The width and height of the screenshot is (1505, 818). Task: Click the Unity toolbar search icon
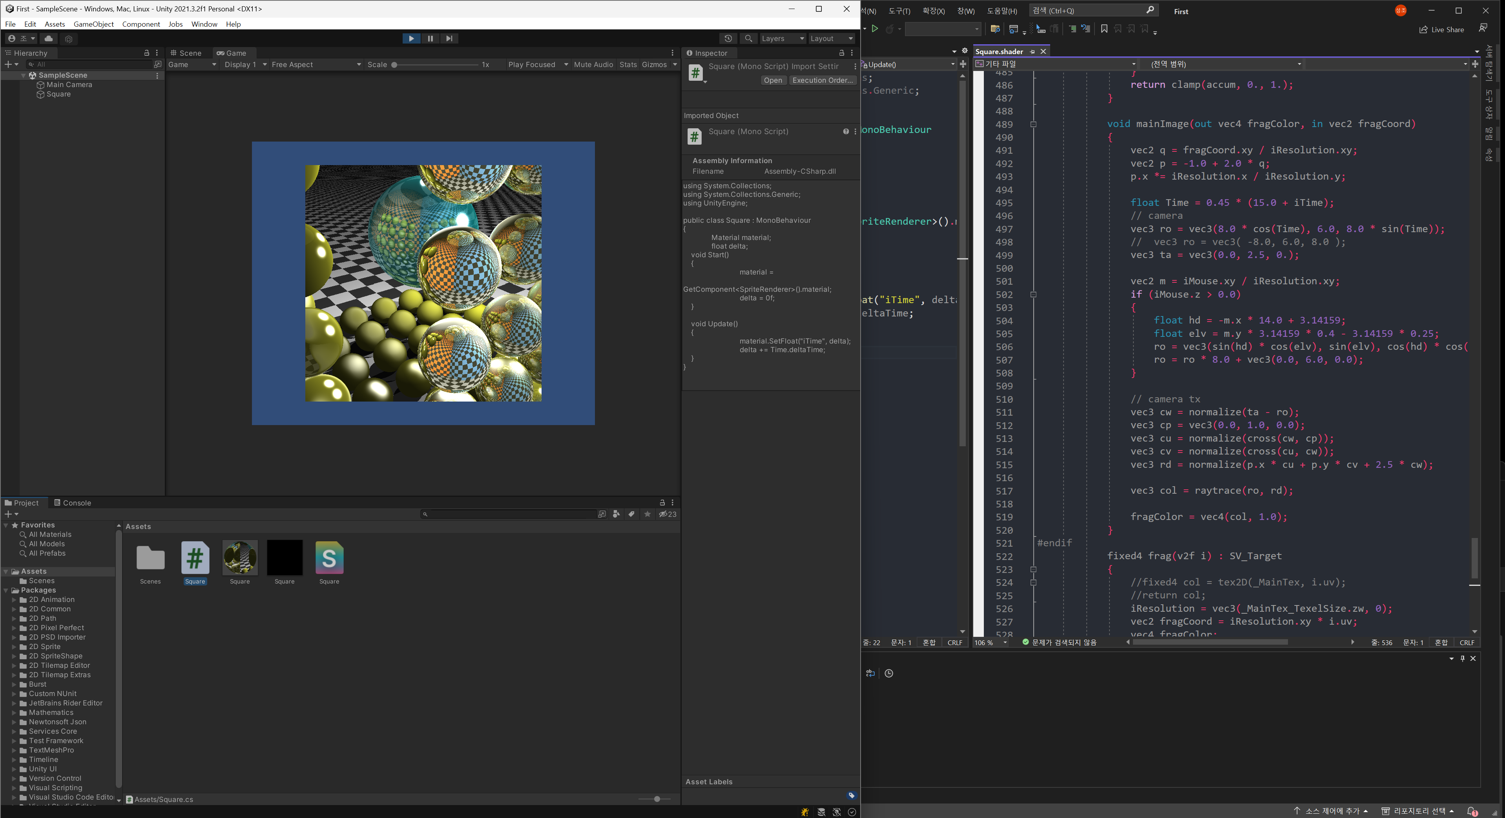pos(748,38)
